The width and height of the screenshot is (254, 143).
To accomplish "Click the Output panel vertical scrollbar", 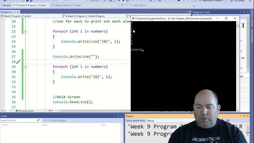I will coord(248,133).
